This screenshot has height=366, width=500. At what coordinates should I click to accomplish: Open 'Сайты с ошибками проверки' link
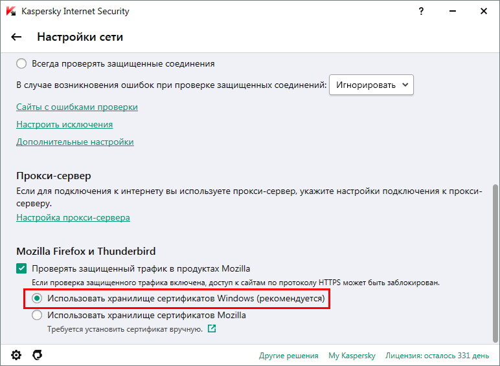point(77,107)
